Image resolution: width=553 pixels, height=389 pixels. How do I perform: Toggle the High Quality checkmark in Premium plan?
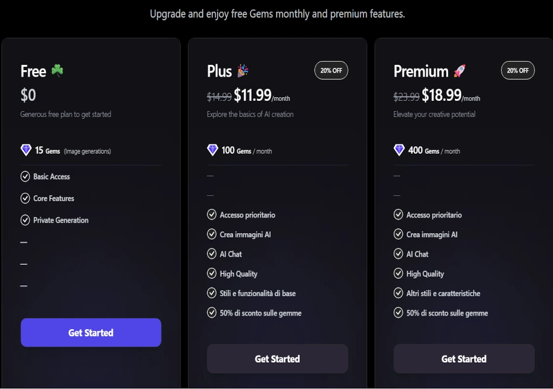pyautogui.click(x=398, y=274)
